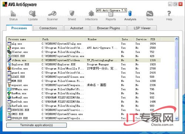Switch to the Autostart tab

[x=77, y=28]
